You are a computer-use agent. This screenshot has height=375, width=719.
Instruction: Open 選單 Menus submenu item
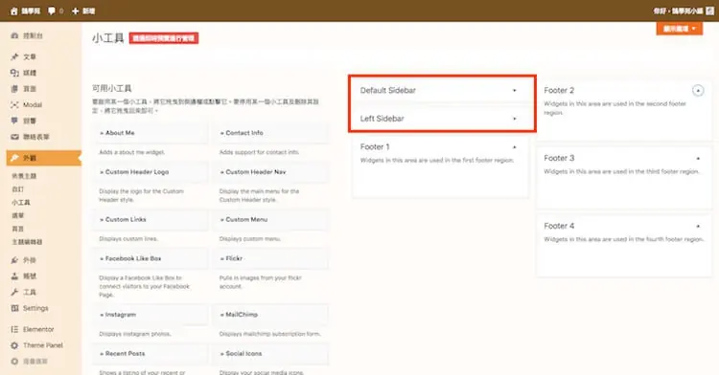point(18,215)
